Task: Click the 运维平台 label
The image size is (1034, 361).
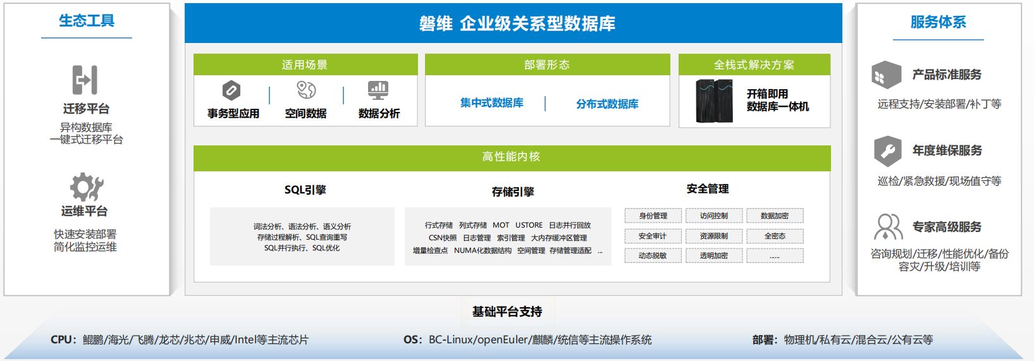Action: click(84, 211)
